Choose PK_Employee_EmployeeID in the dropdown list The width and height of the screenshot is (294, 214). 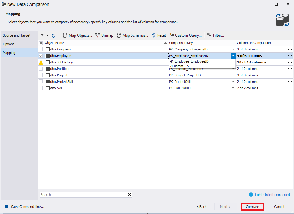pyautogui.click(x=202, y=61)
